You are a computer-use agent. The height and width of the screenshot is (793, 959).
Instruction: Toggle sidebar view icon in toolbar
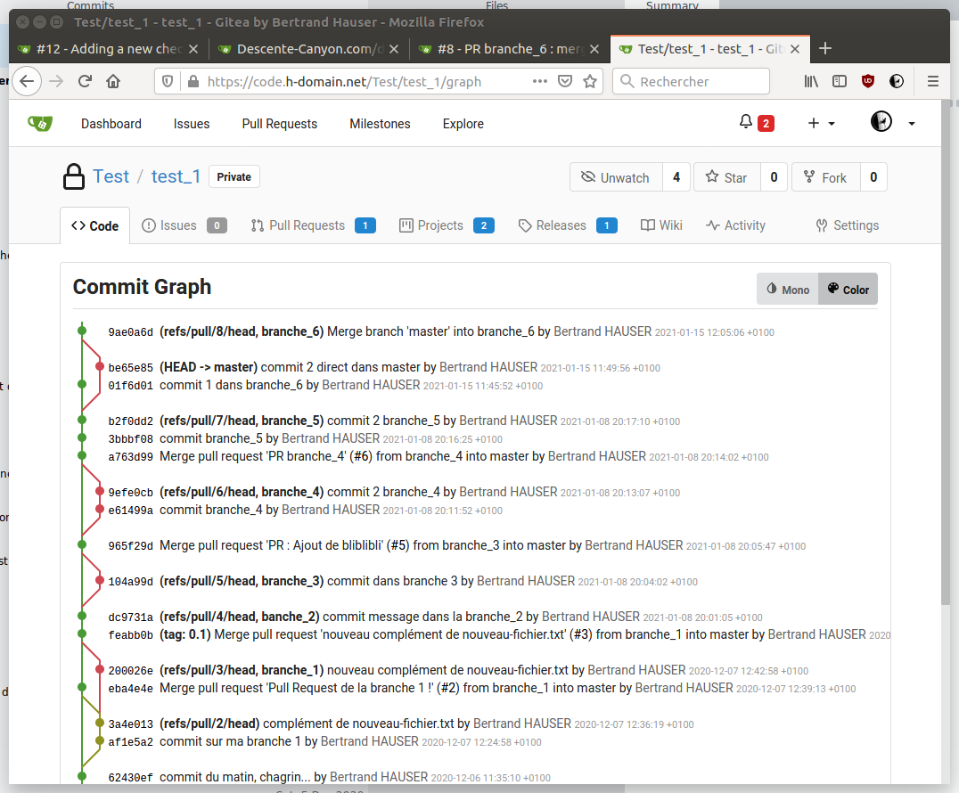pyautogui.click(x=840, y=81)
